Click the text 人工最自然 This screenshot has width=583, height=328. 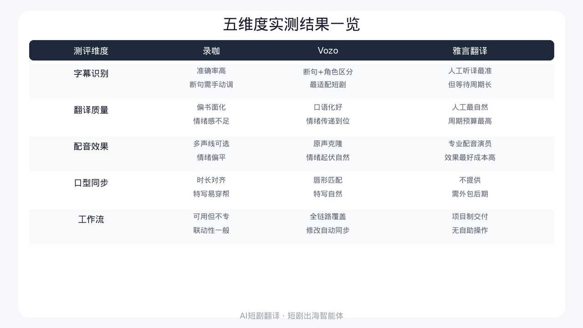pyautogui.click(x=470, y=107)
